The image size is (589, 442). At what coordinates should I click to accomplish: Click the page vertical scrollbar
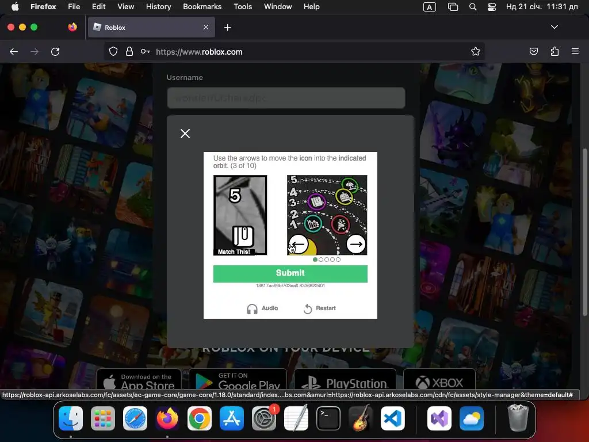click(584, 232)
